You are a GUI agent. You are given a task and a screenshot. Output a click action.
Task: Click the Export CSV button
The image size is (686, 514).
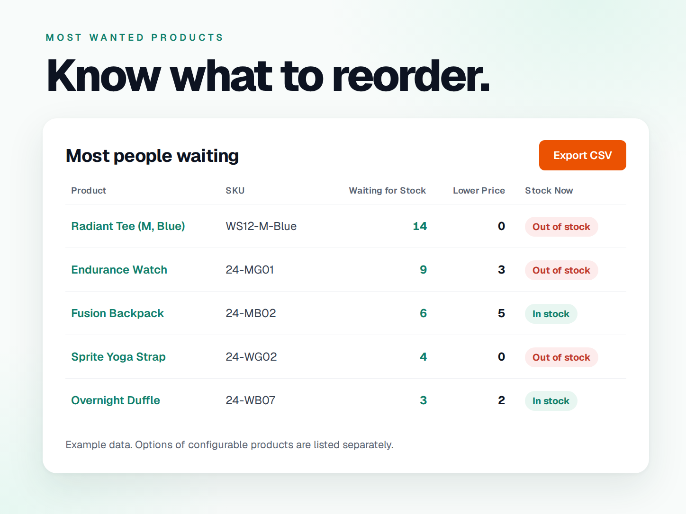pyautogui.click(x=582, y=155)
